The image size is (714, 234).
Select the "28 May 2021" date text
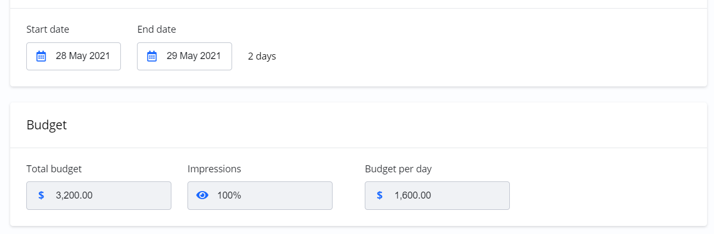pos(83,56)
